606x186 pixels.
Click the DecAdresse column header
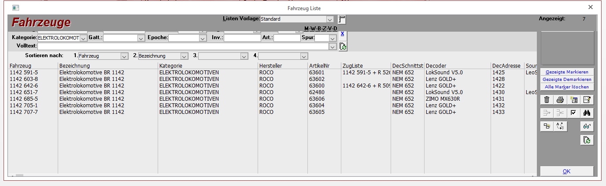507,66
